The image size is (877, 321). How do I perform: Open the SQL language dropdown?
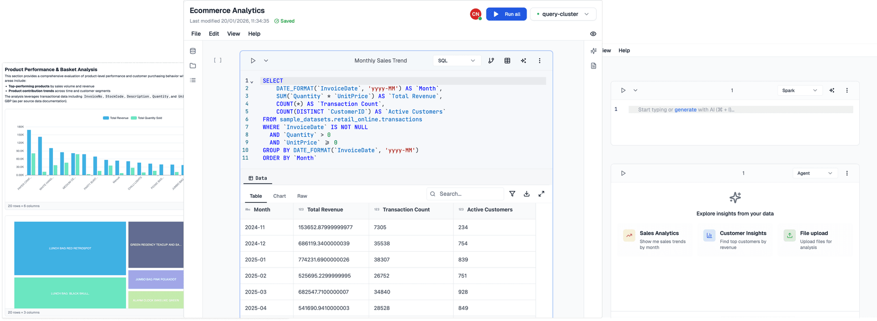tap(456, 61)
